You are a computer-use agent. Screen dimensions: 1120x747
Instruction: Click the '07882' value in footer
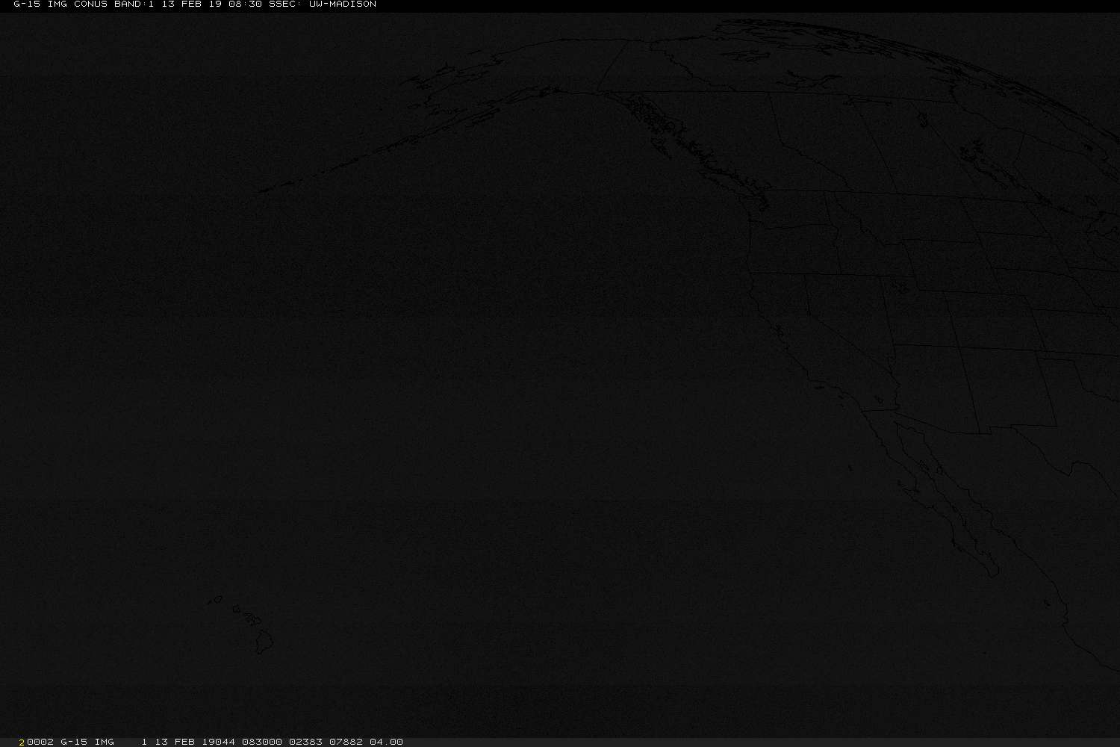[346, 742]
